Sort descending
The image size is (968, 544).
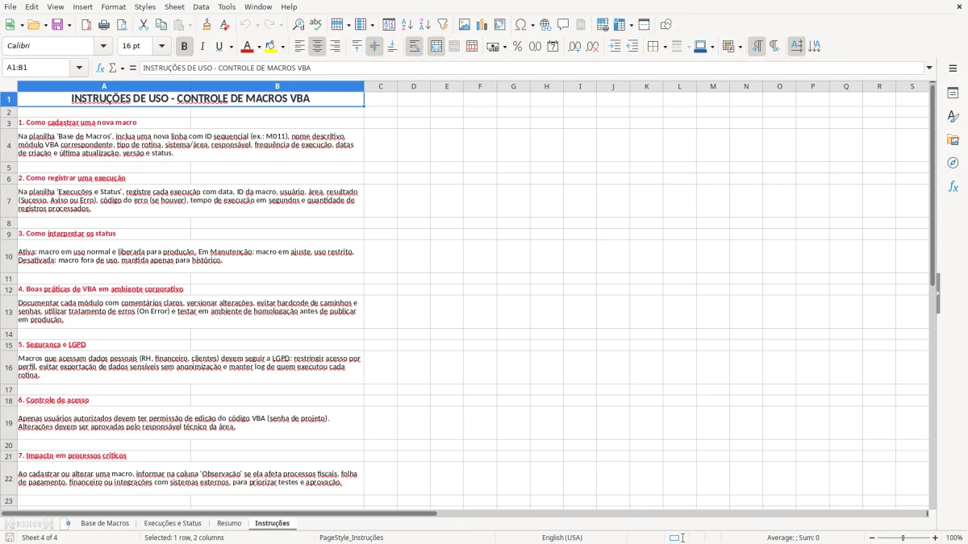[424, 25]
